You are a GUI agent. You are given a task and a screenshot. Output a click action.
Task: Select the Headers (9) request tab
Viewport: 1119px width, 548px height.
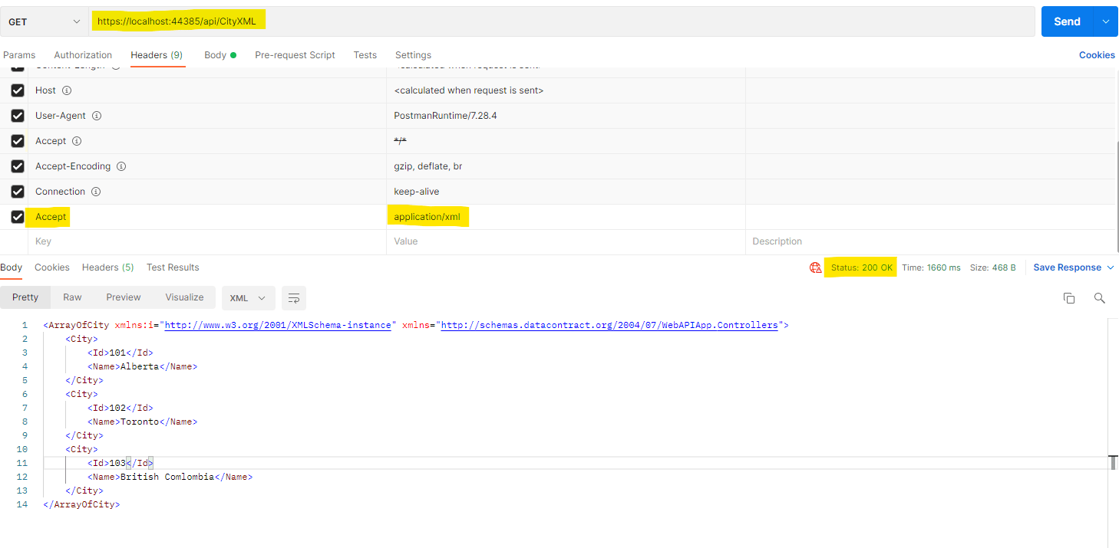tap(157, 55)
